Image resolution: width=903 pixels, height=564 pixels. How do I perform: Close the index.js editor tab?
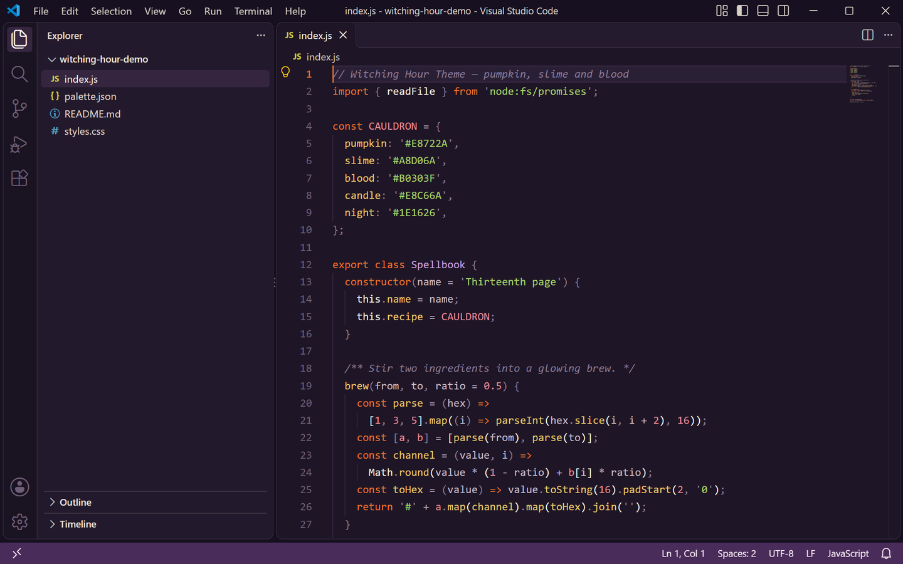[x=343, y=35]
